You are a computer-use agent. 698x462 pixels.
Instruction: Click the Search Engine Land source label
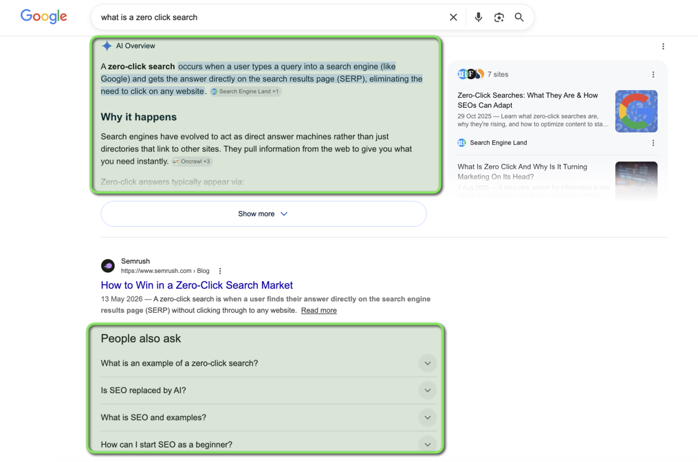(x=498, y=142)
